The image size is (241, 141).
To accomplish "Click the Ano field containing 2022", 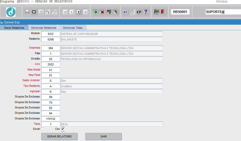I will coord(51,64).
